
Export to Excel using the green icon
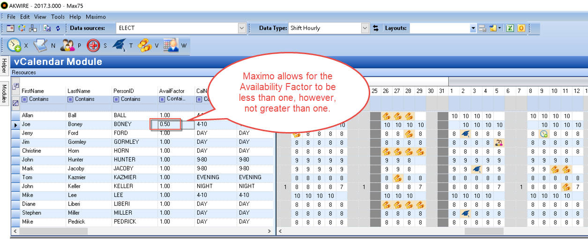(x=510, y=28)
